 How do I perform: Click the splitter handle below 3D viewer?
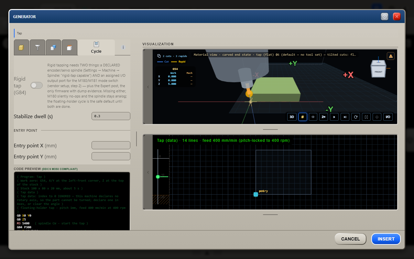click(270, 129)
